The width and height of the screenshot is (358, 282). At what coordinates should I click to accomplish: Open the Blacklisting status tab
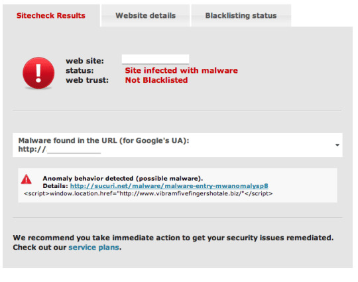[241, 15]
